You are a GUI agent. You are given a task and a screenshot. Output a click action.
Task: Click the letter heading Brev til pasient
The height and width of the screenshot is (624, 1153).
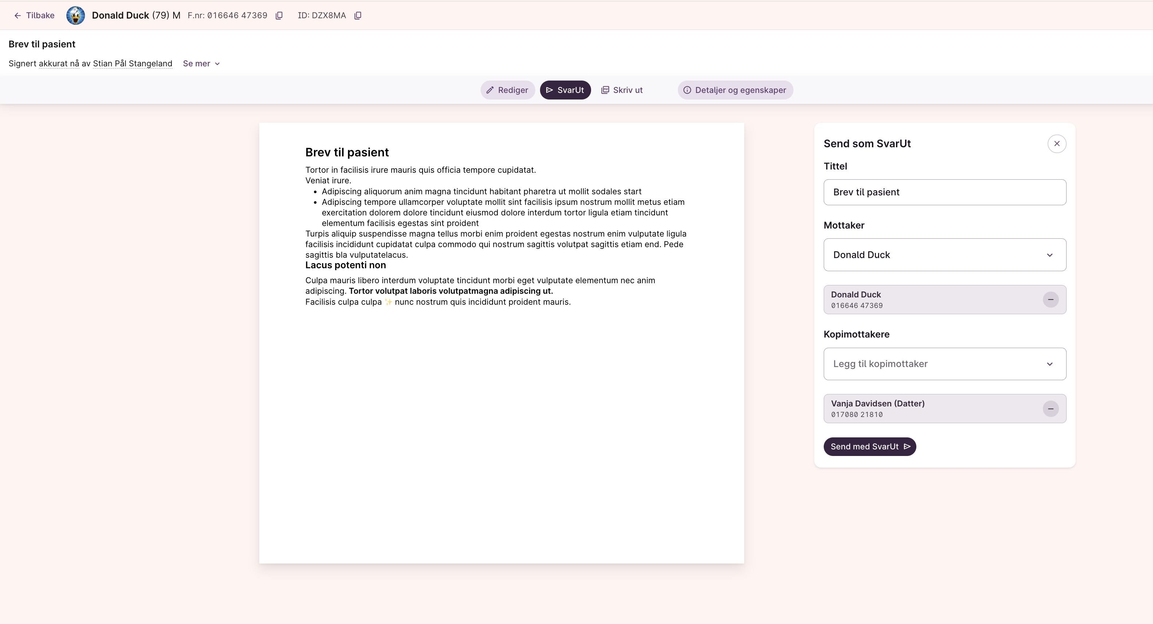pos(347,152)
